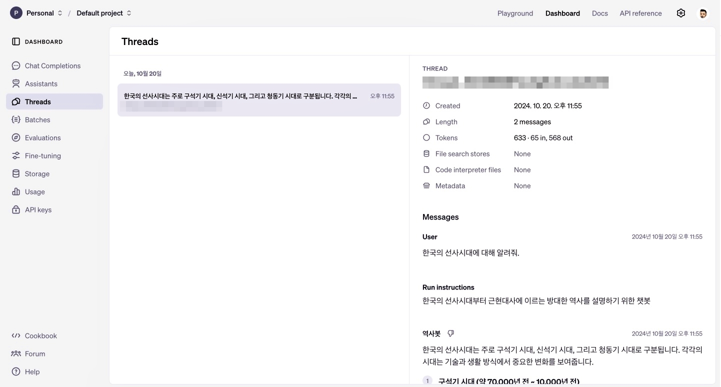Screen dimensions: 721x387
Task: Open the Default project switcher
Action: tap(104, 13)
